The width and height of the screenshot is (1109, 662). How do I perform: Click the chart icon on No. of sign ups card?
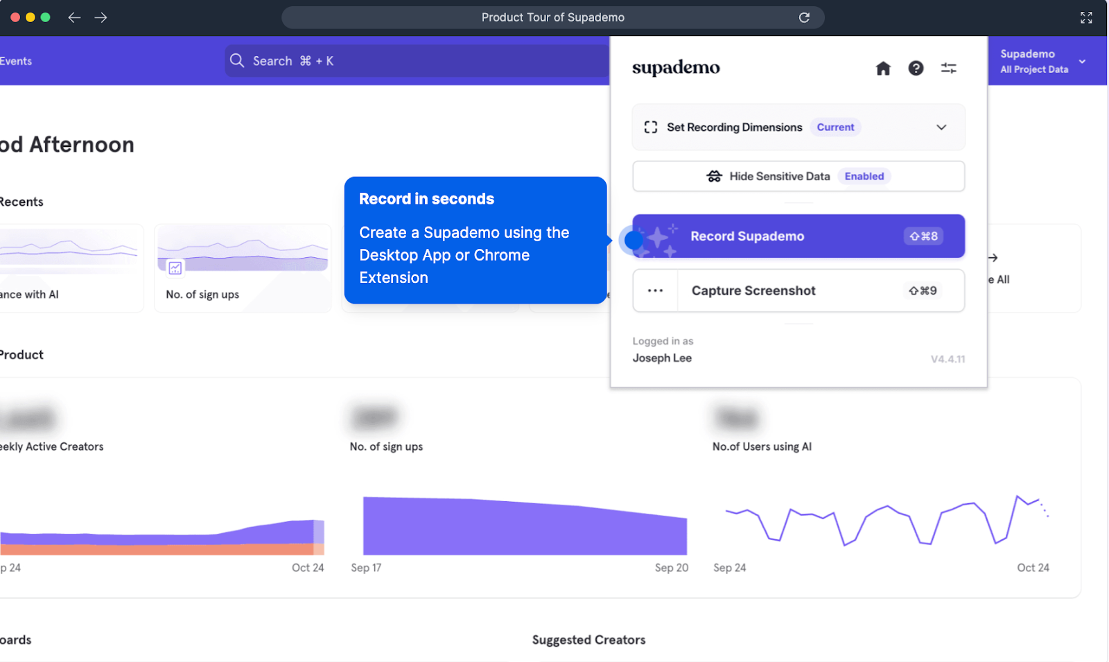pos(175,268)
